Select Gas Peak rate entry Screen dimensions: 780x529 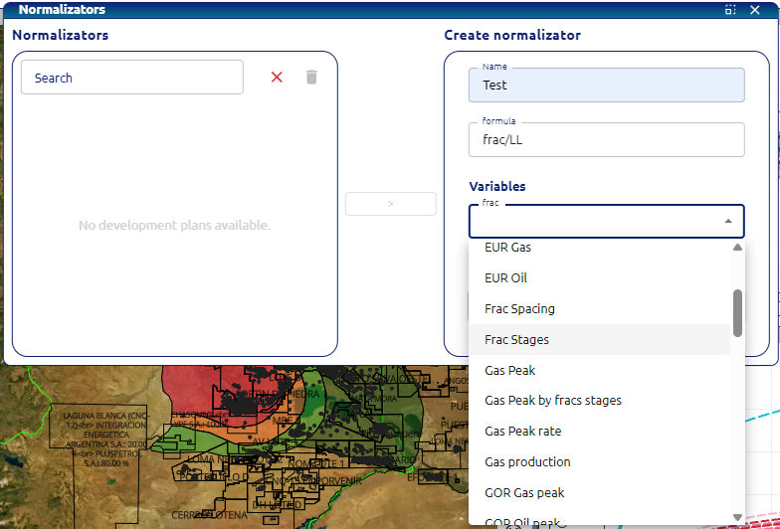click(522, 432)
